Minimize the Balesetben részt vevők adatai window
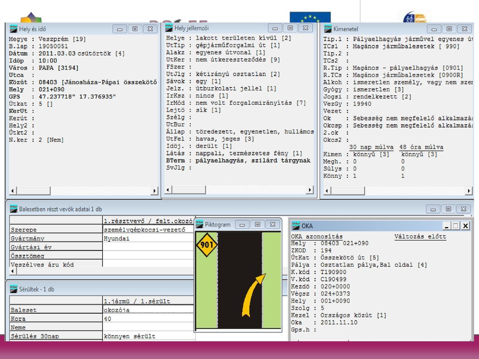This screenshot has height=359, width=479. (x=433, y=209)
